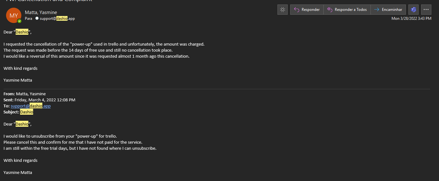Click sender name Matta, Yasmine

(41, 12)
